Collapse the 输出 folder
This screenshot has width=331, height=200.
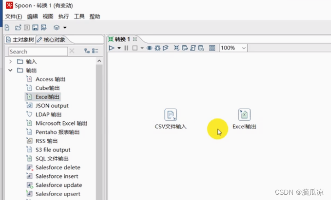pos(10,70)
